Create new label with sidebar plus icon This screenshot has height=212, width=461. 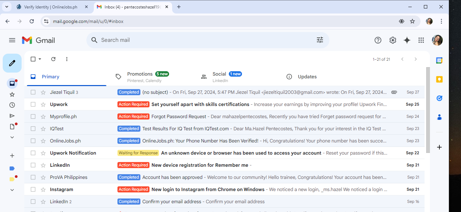pos(12,156)
